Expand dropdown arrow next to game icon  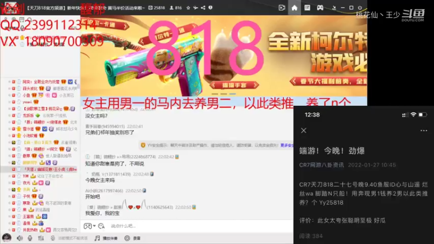[x=94, y=226]
